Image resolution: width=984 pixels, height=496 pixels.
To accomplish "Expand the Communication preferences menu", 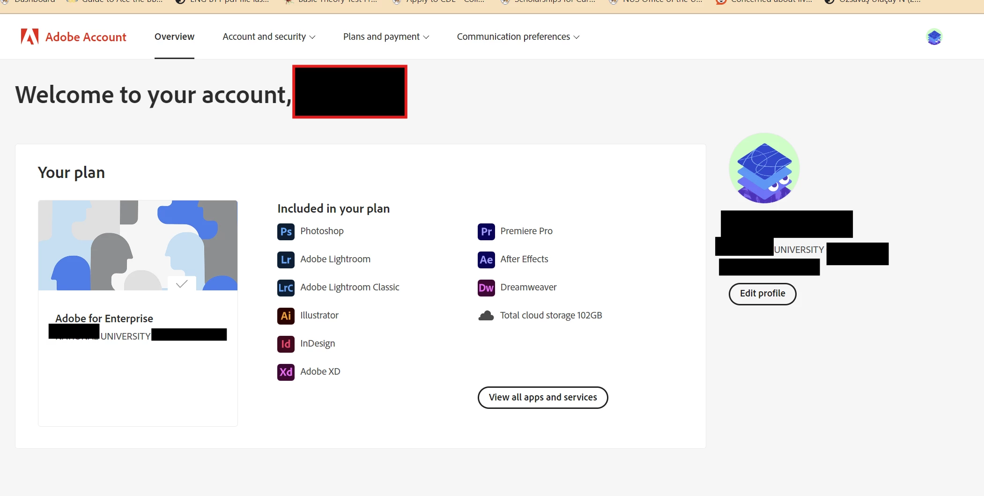I will (x=518, y=37).
